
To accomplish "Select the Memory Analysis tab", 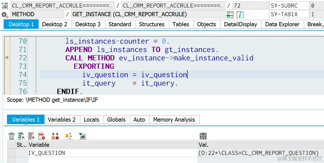I will click(174, 120).
